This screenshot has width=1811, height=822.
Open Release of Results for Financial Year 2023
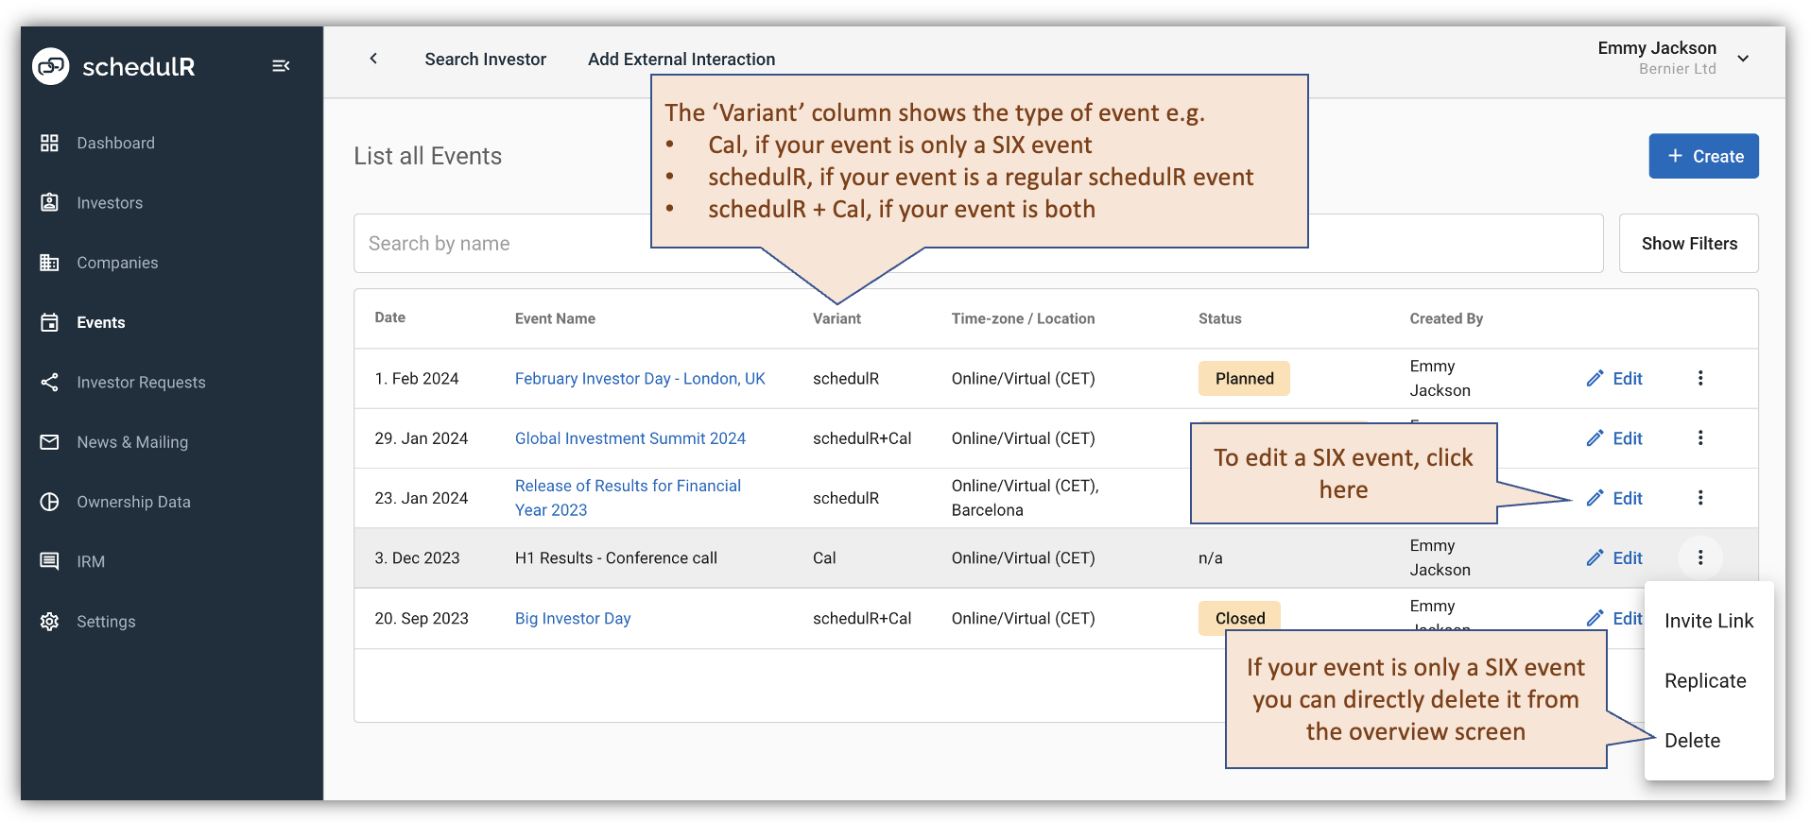point(628,498)
